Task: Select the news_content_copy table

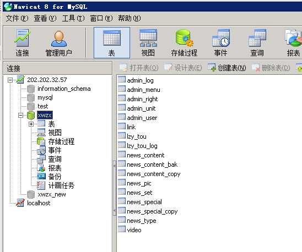Action: (x=154, y=174)
